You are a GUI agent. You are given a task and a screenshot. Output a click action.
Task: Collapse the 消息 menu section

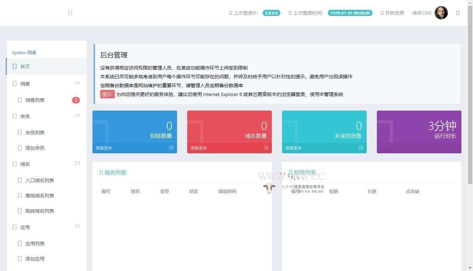(77, 82)
